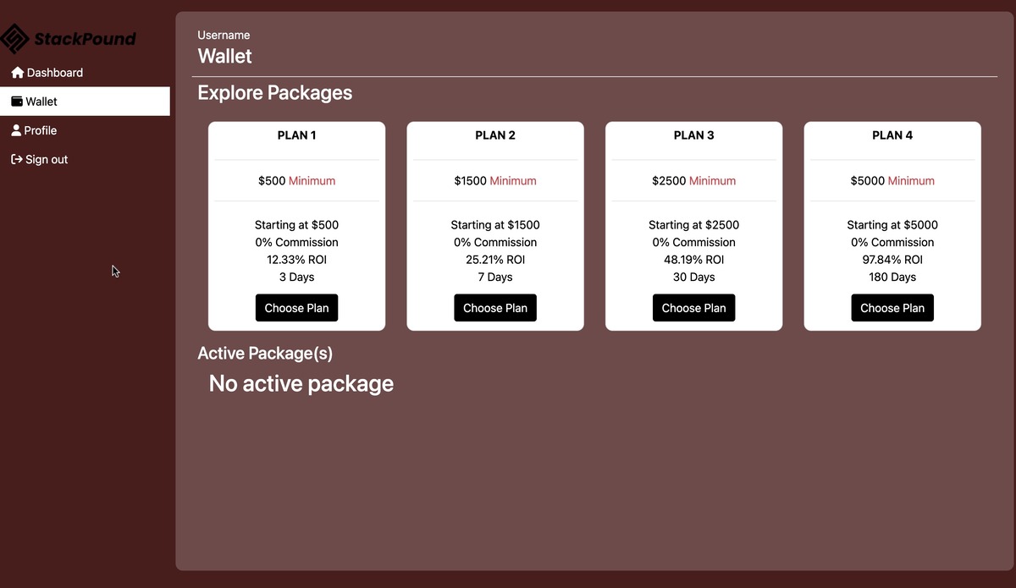The height and width of the screenshot is (588, 1016).
Task: Open the Dashboard menu item
Action: click(54, 73)
